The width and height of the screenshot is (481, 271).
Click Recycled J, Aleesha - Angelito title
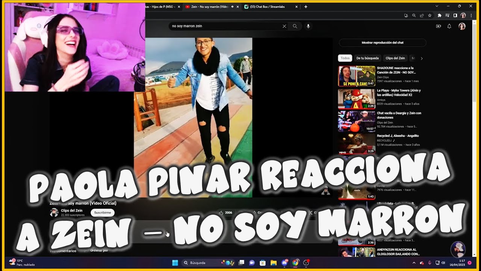point(398,135)
